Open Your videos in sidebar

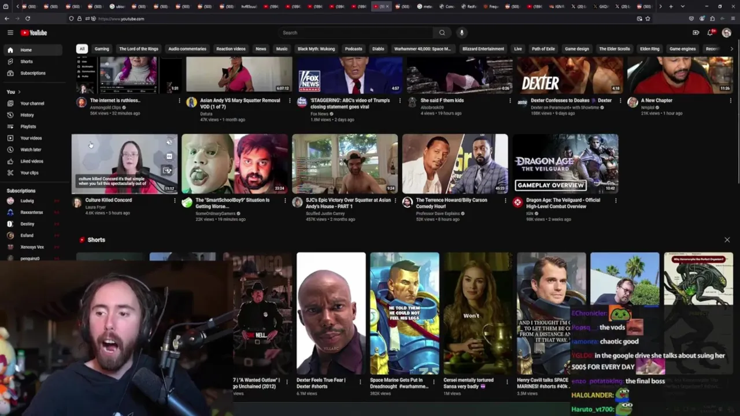[33, 138]
